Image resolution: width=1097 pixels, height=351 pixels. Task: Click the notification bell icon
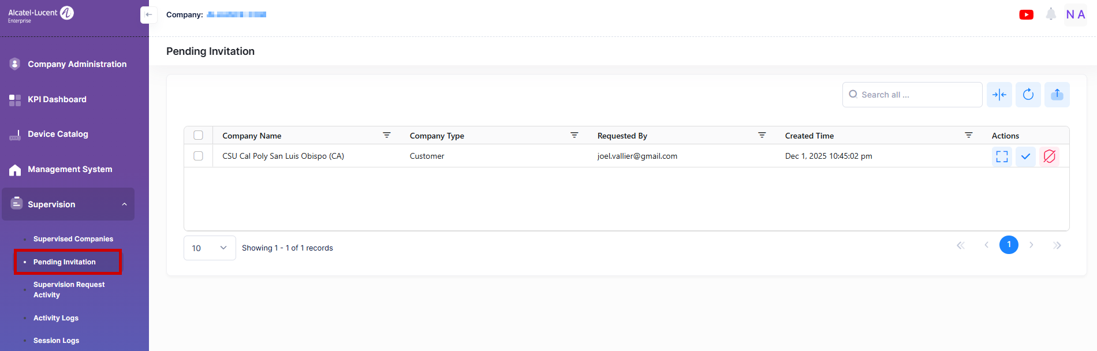1051,14
